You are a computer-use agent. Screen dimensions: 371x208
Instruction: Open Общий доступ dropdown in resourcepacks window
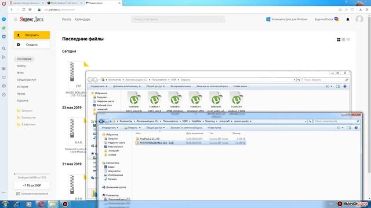tap(155, 128)
